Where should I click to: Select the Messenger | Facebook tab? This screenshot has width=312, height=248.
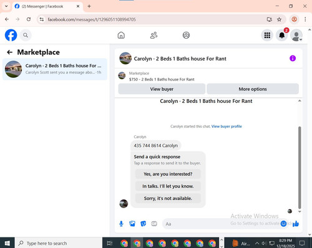coord(47,6)
